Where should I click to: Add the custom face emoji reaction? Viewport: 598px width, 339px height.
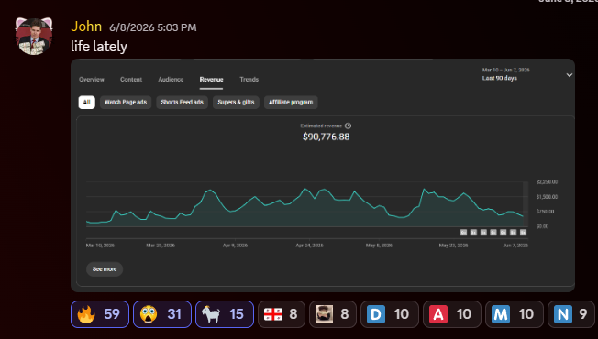tap(333, 314)
